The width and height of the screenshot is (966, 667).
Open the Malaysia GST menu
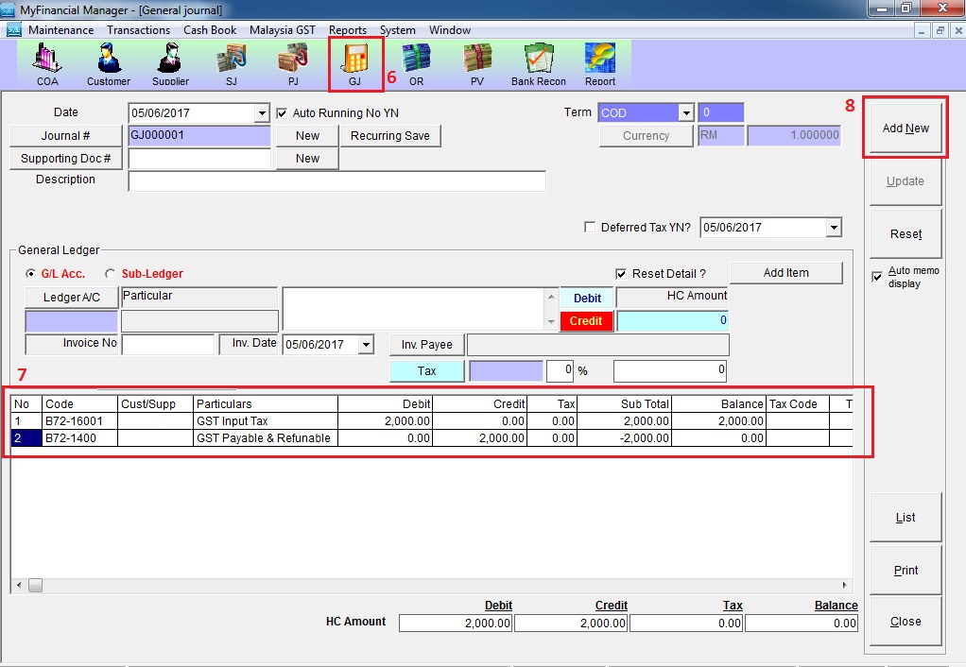pos(282,30)
